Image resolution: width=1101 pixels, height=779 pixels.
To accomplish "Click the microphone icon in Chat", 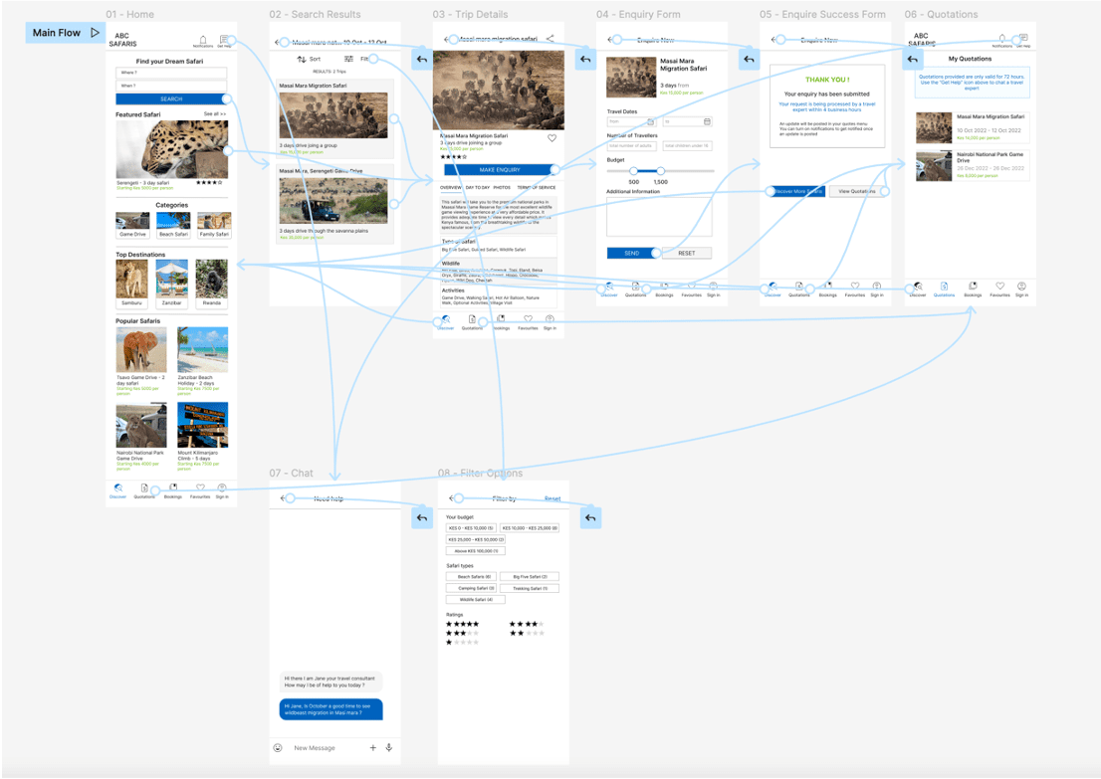I will [389, 747].
